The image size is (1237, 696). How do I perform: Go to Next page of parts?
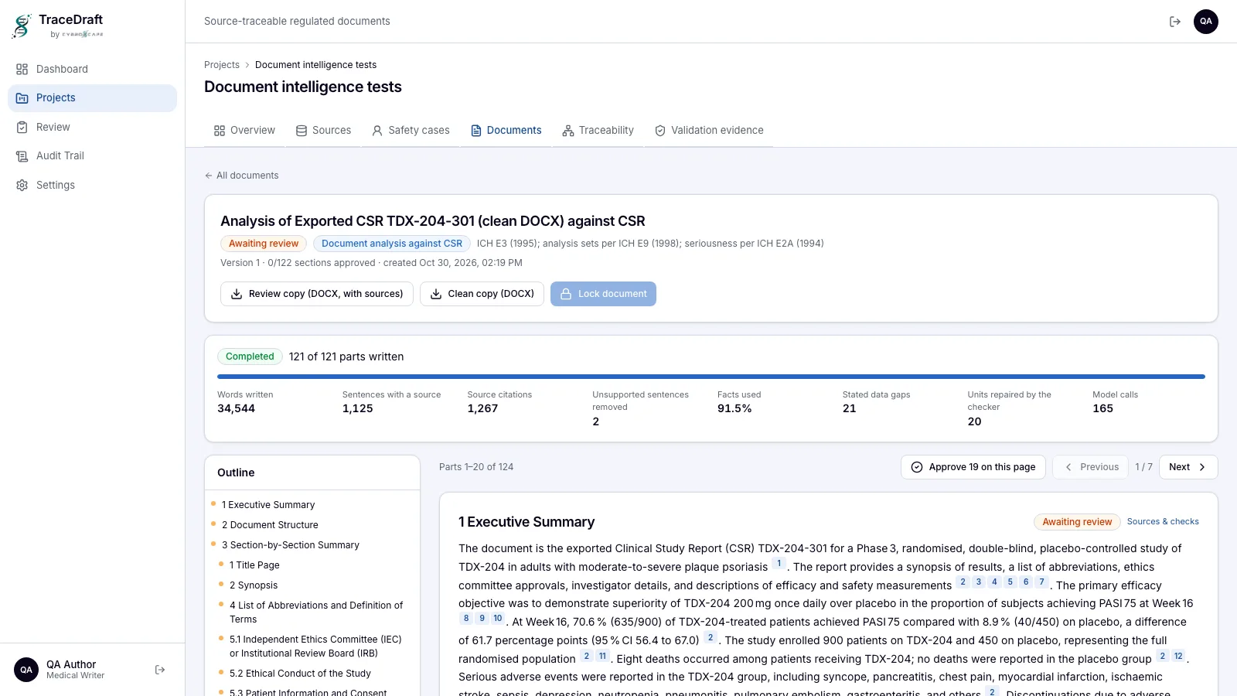click(x=1188, y=467)
